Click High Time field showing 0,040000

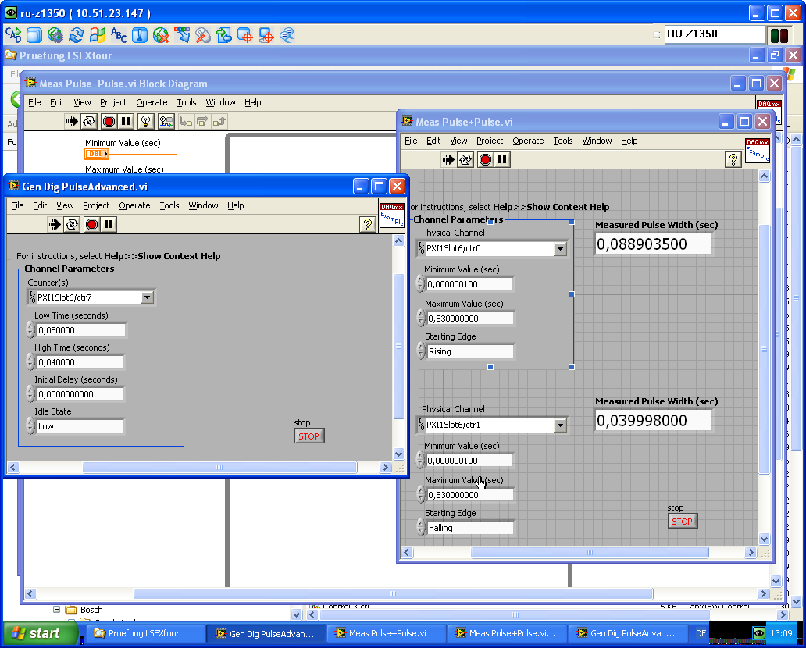click(x=80, y=361)
